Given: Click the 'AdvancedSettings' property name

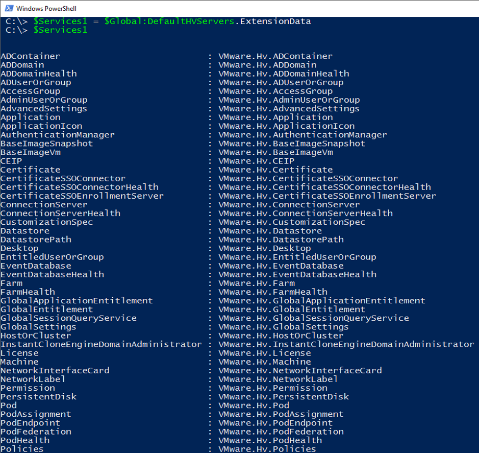Looking at the screenshot, I should tap(44, 109).
